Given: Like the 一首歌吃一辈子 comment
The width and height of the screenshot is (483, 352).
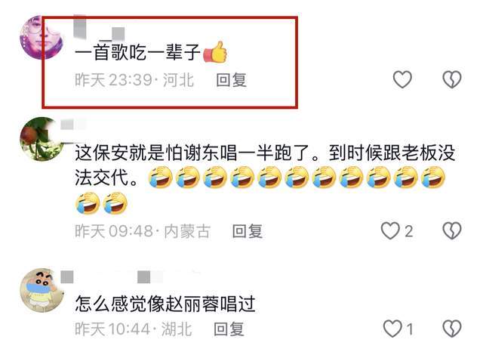Looking at the screenshot, I should 402,79.
